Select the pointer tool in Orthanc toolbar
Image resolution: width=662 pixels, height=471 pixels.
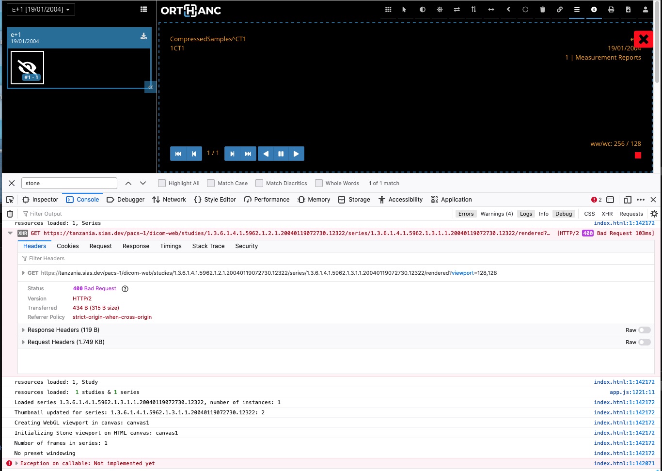(405, 10)
